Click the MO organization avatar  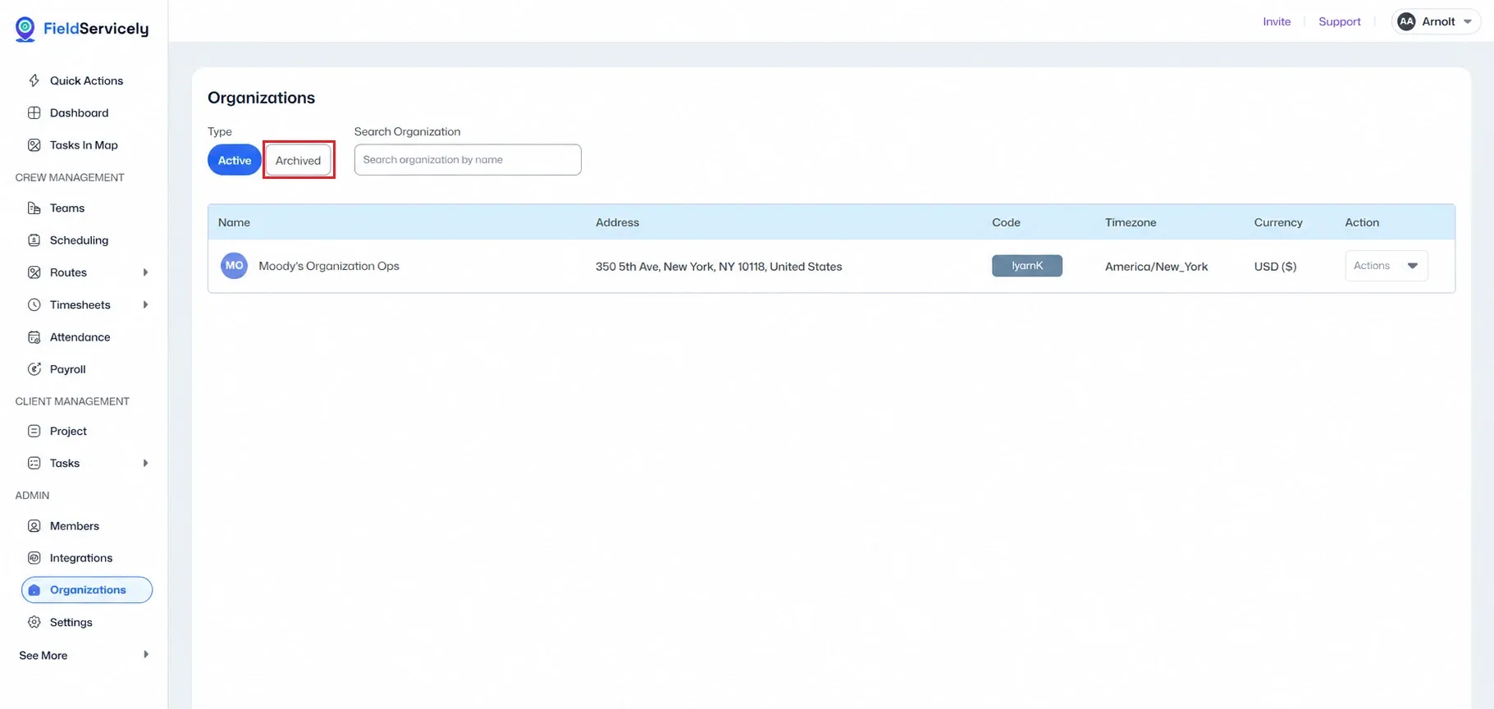pyautogui.click(x=234, y=266)
